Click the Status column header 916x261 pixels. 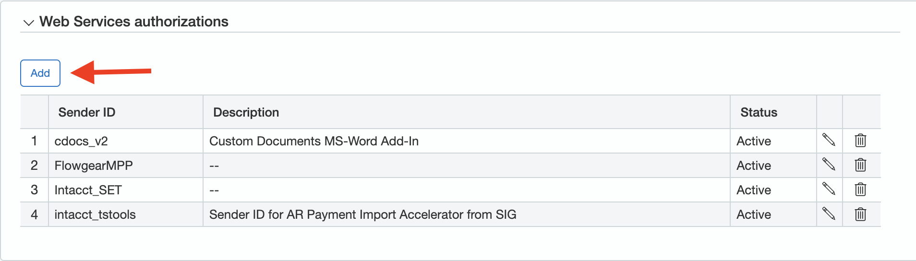(x=759, y=112)
